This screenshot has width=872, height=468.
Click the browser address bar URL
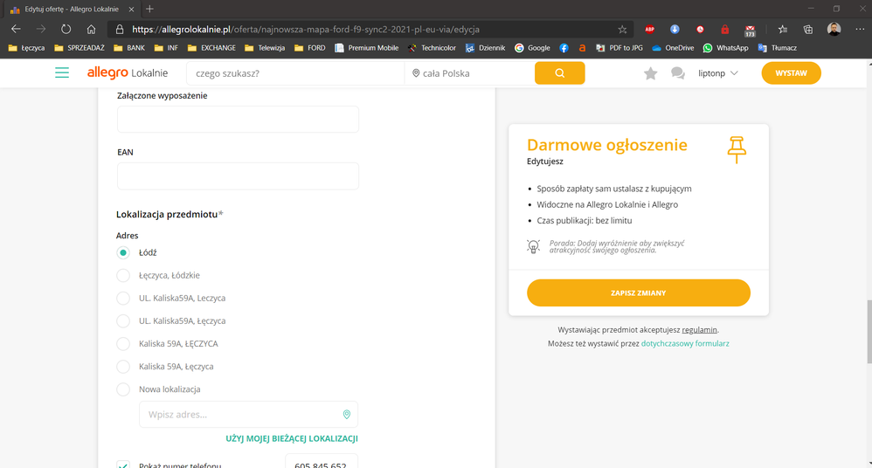pyautogui.click(x=306, y=30)
